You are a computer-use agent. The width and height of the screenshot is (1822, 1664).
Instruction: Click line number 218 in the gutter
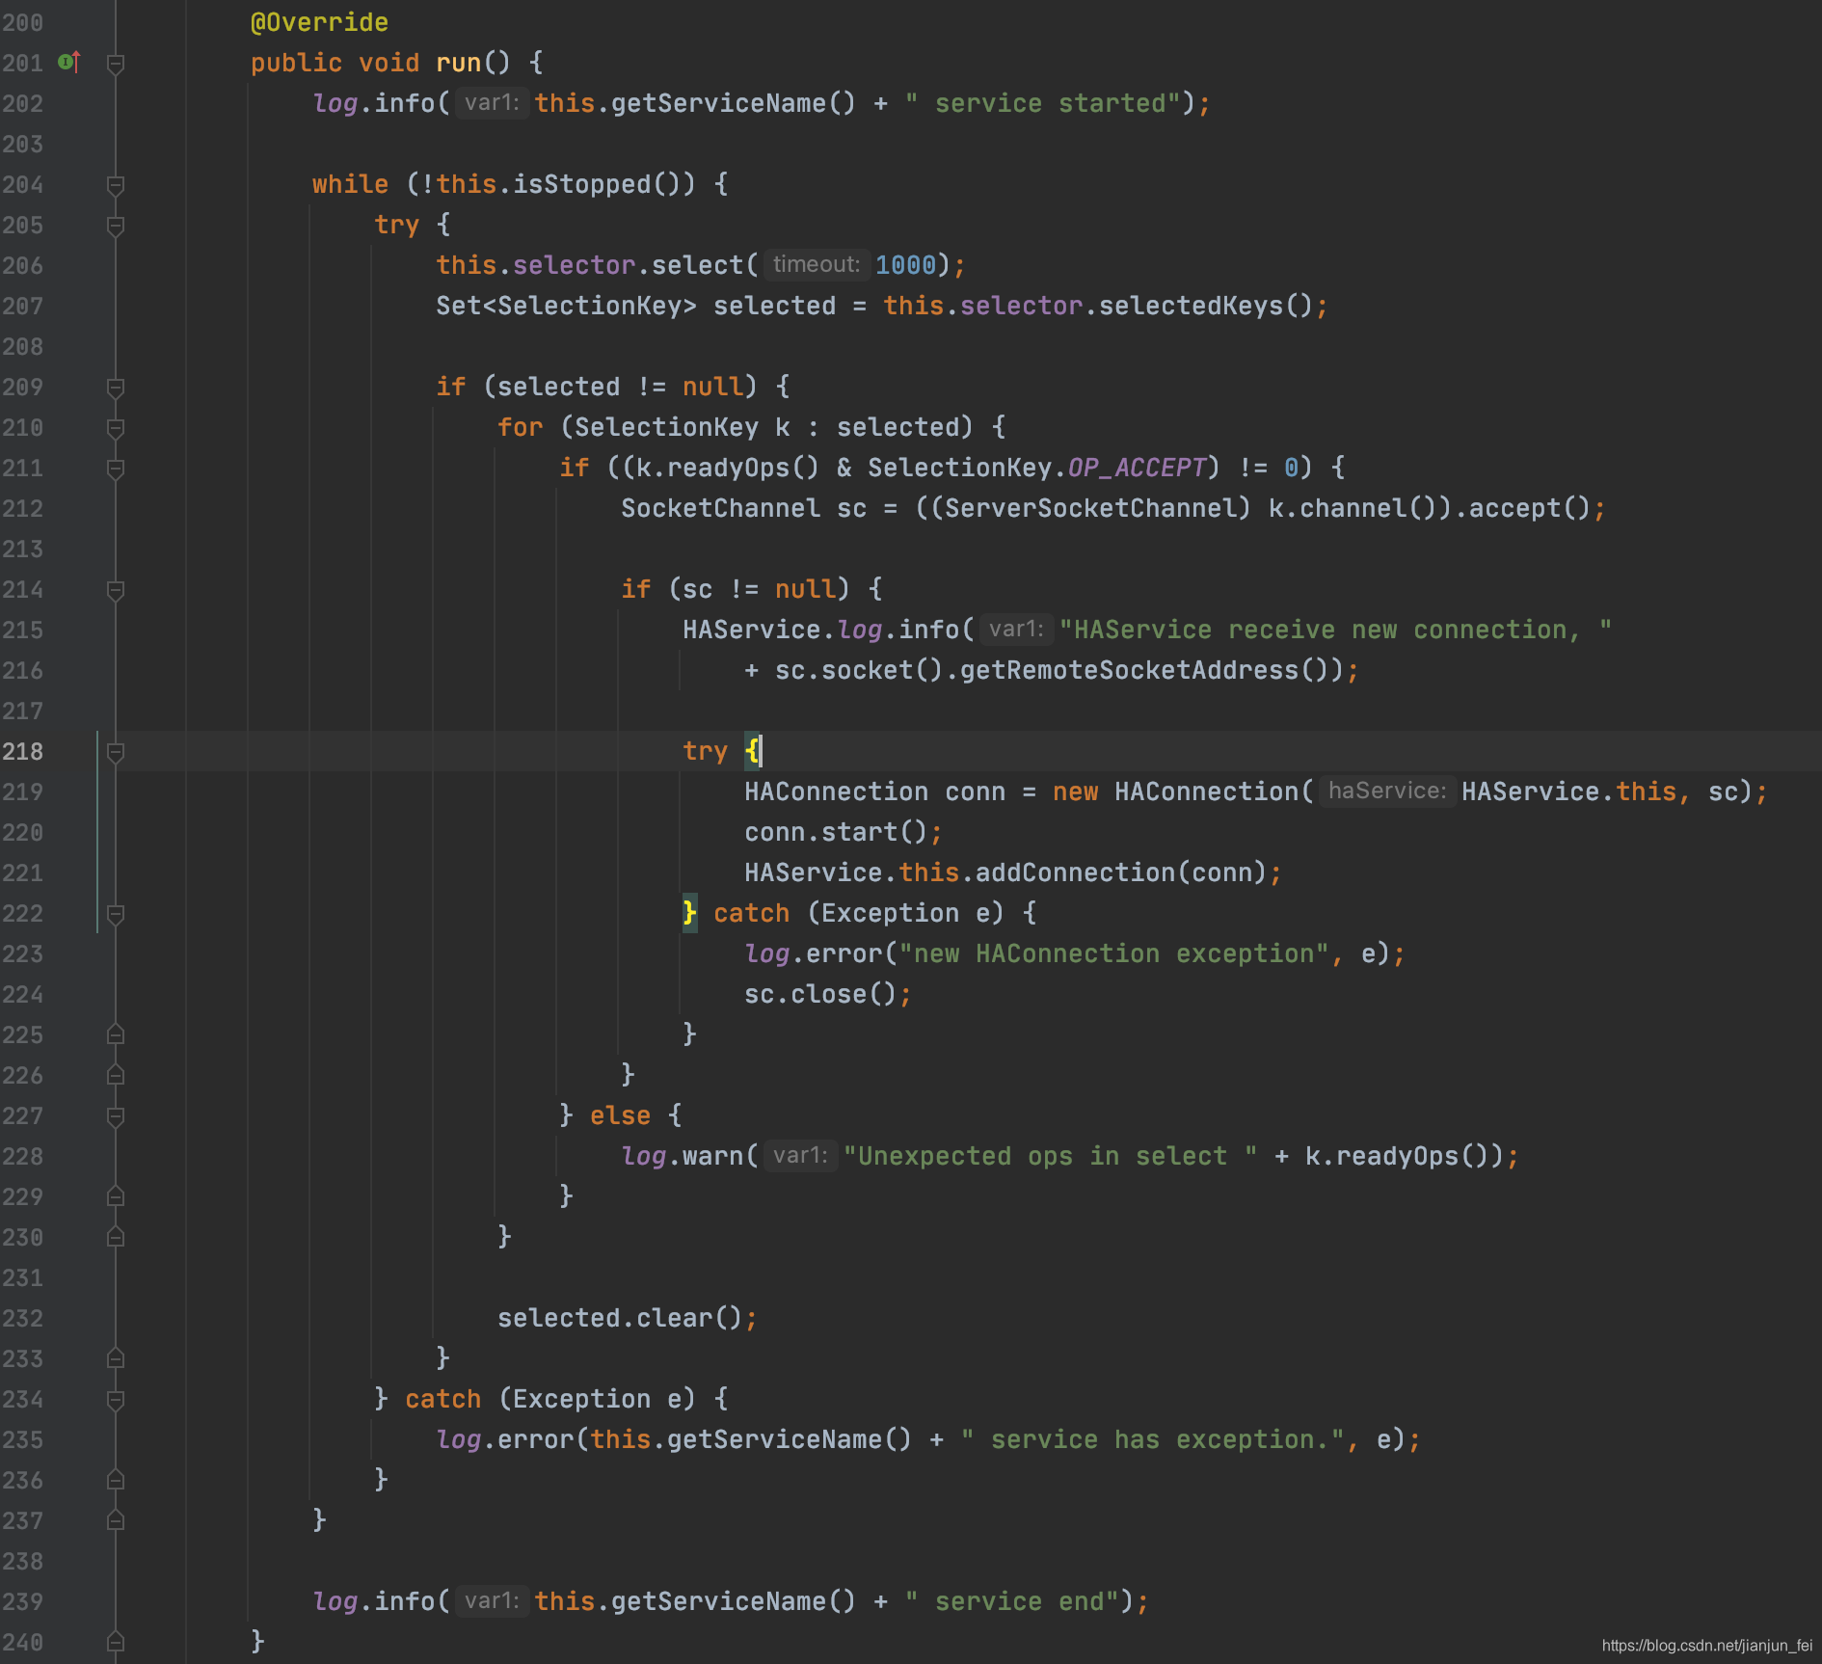click(x=23, y=751)
